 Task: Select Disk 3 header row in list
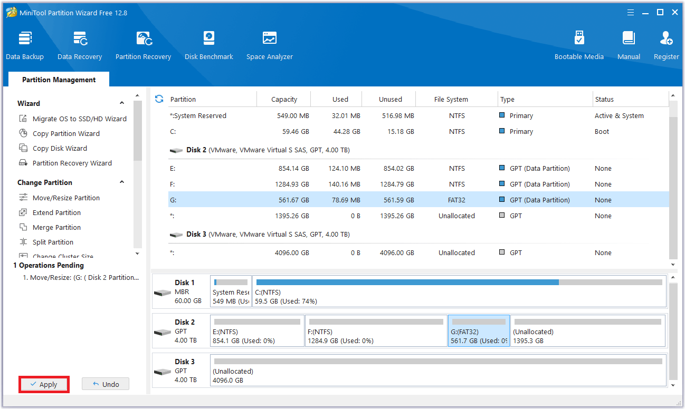coord(418,234)
